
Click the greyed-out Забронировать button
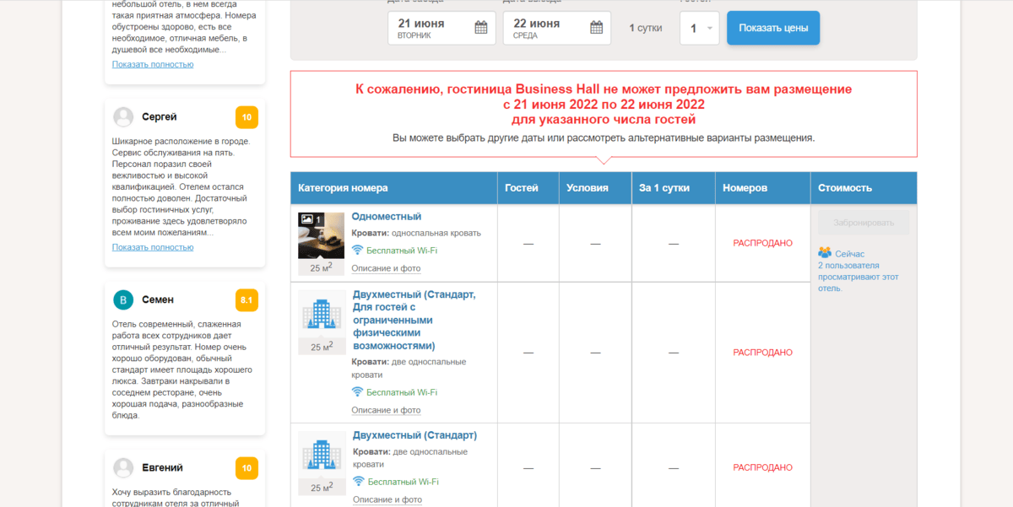(x=864, y=223)
